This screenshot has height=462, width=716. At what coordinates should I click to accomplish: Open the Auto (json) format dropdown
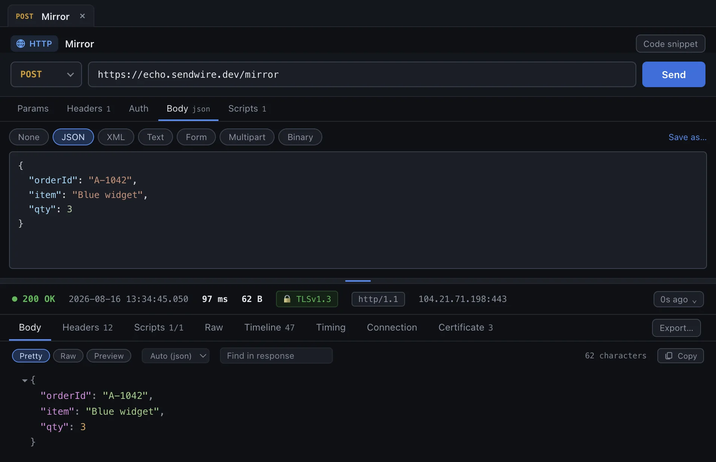coord(176,356)
